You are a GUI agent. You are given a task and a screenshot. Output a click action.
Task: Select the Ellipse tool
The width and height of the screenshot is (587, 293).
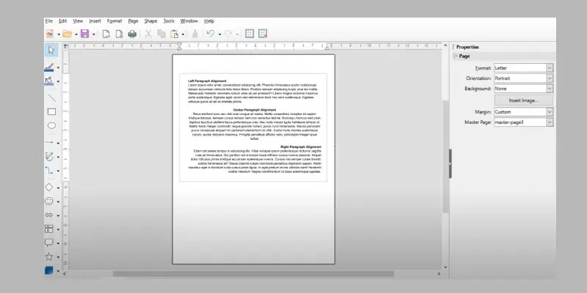click(51, 125)
